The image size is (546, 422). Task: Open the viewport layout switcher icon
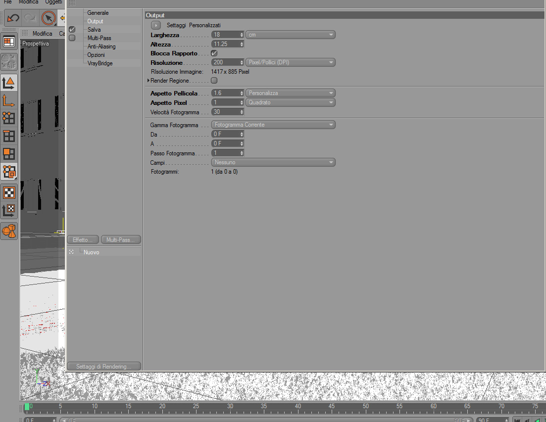click(9, 42)
